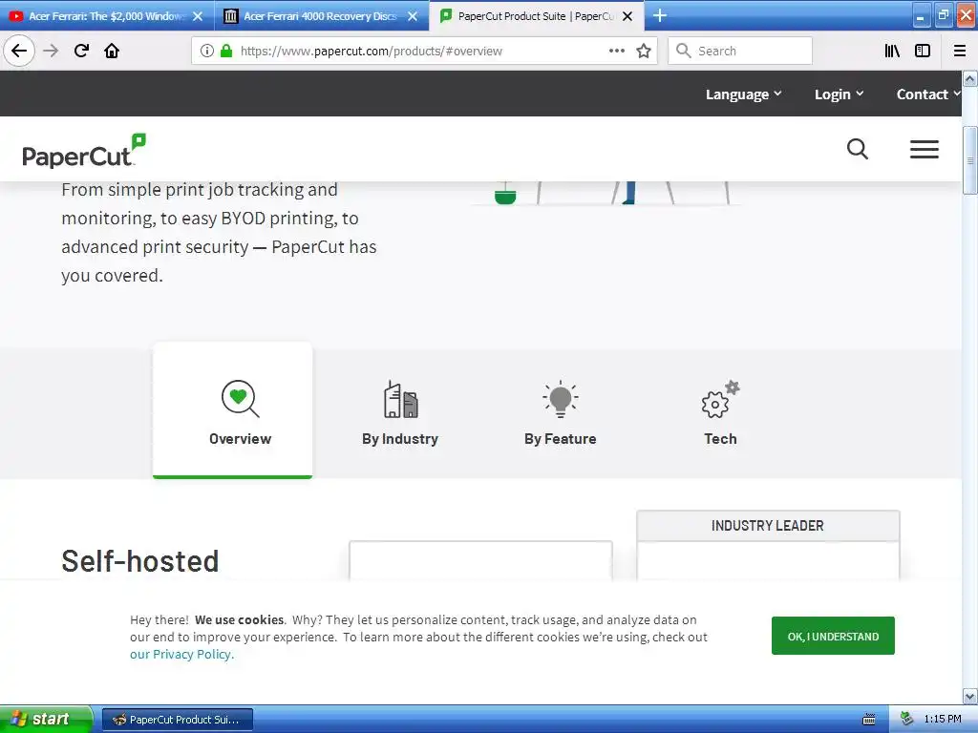This screenshot has width=978, height=733.
Task: Select the By Industry tab label
Action: tap(400, 439)
